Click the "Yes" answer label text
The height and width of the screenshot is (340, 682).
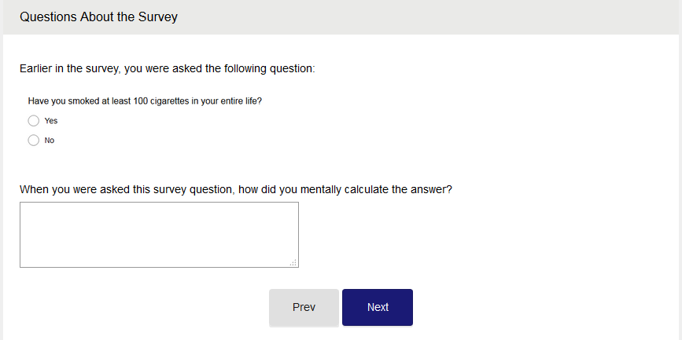[51, 121]
